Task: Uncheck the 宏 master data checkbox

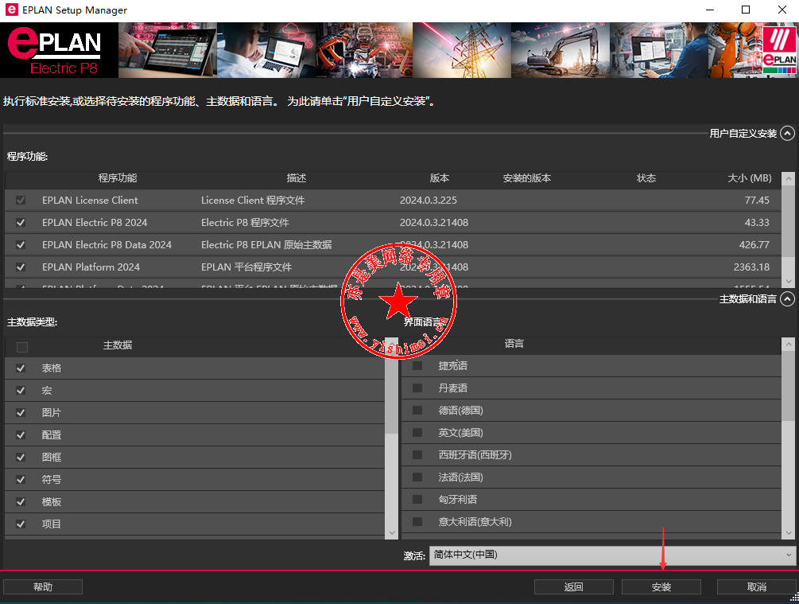Action: pyautogui.click(x=21, y=390)
